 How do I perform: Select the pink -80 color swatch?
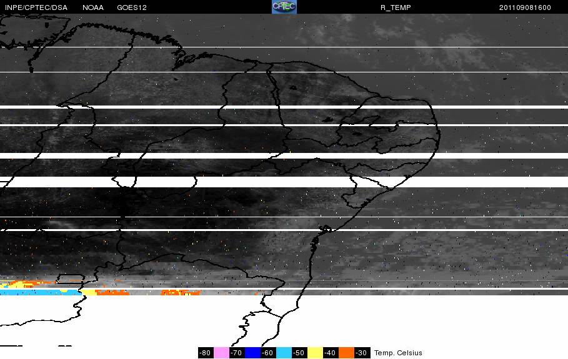click(221, 353)
